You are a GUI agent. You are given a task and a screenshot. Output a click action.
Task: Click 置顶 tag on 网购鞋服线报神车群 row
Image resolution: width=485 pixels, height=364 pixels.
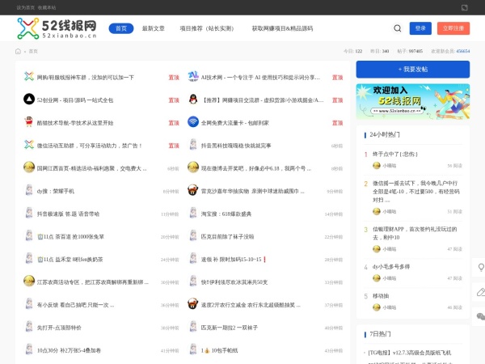point(174,78)
